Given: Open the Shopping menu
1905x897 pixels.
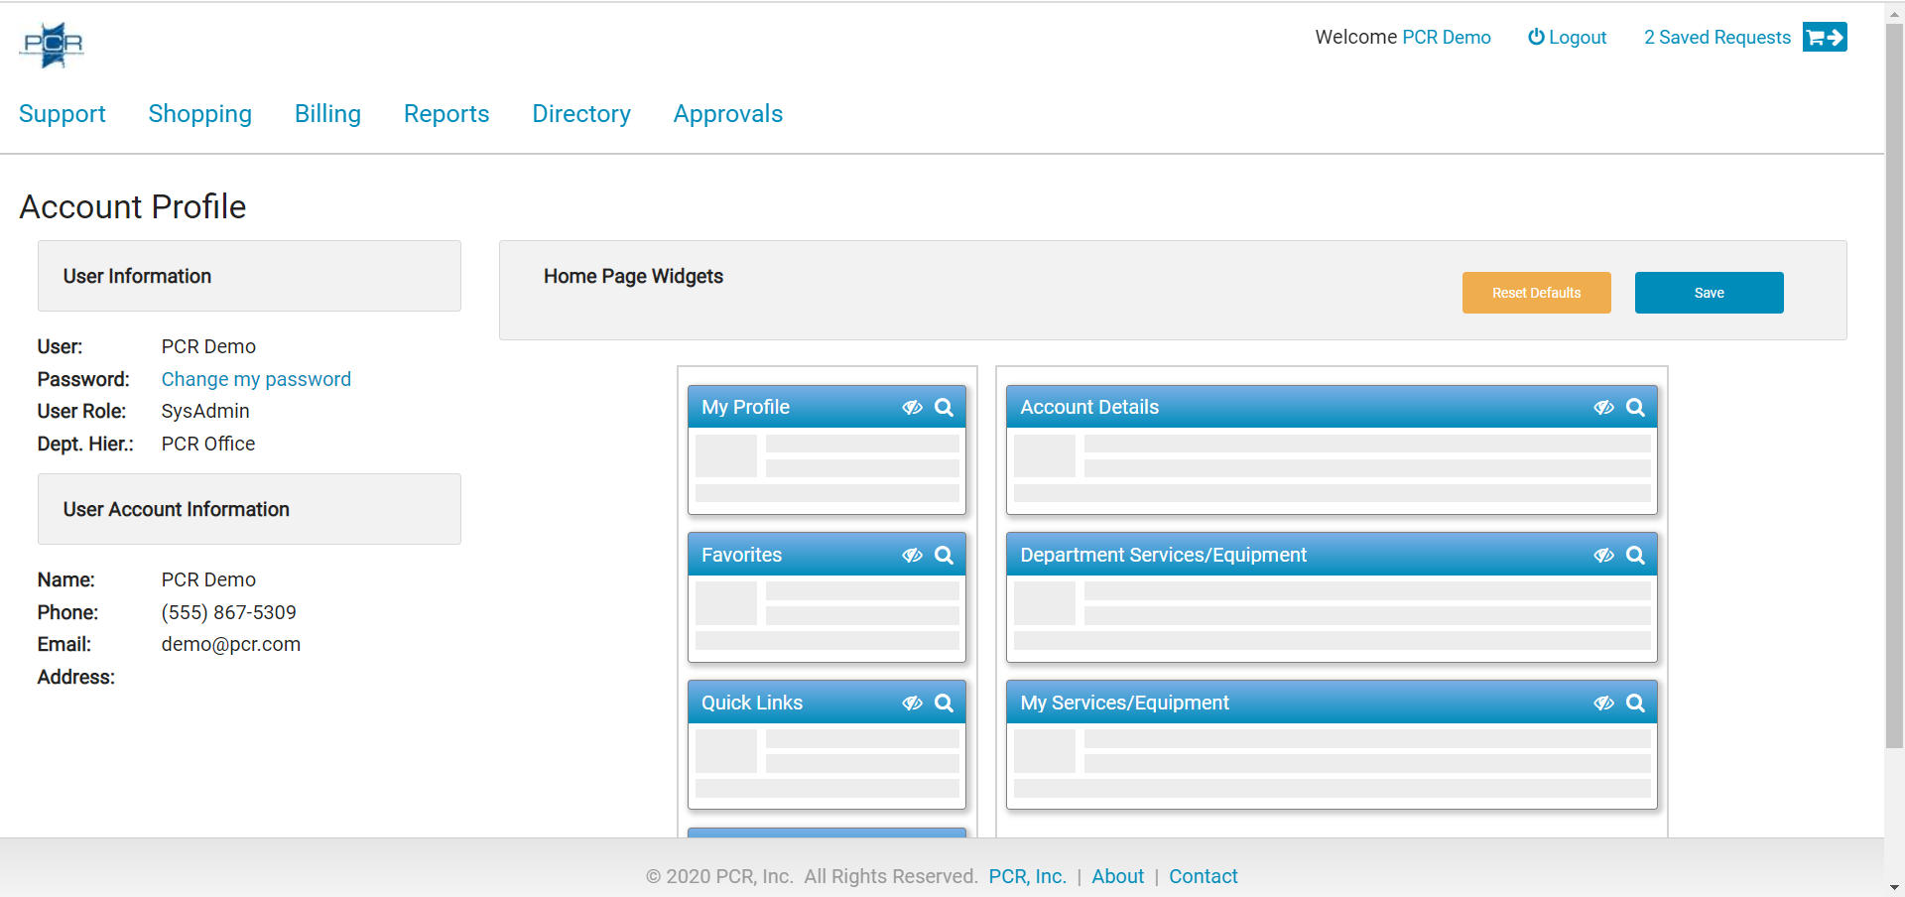Looking at the screenshot, I should (x=199, y=114).
